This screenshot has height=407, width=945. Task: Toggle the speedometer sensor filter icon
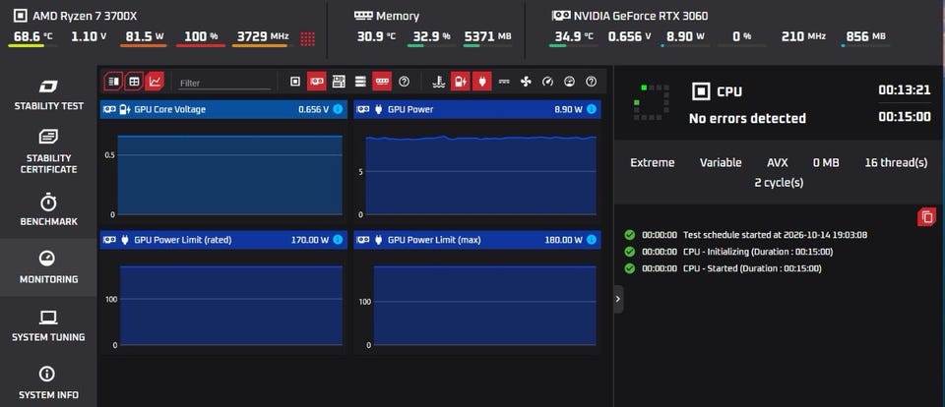(x=547, y=81)
